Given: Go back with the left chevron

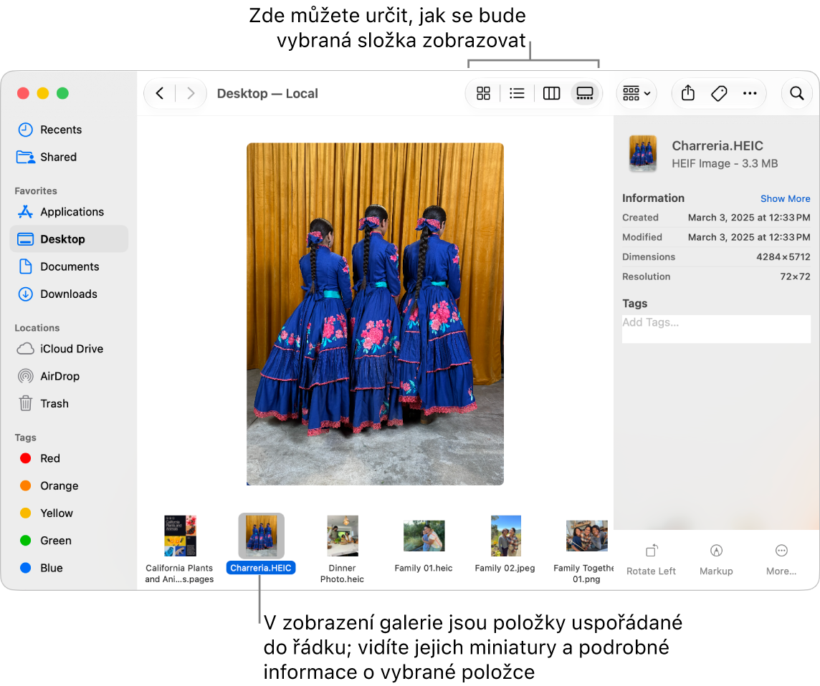Looking at the screenshot, I should coord(160,94).
